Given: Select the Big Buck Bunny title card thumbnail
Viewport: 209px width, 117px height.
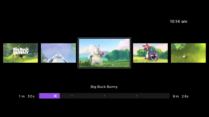Looking at the screenshot, I should pos(21,53).
